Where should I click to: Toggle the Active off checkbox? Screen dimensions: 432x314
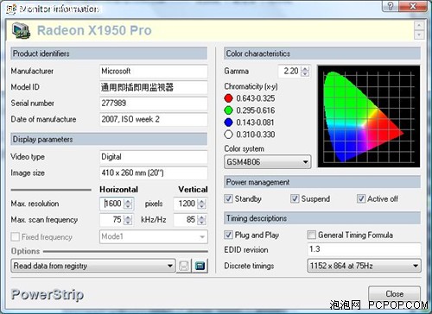[x=361, y=198]
